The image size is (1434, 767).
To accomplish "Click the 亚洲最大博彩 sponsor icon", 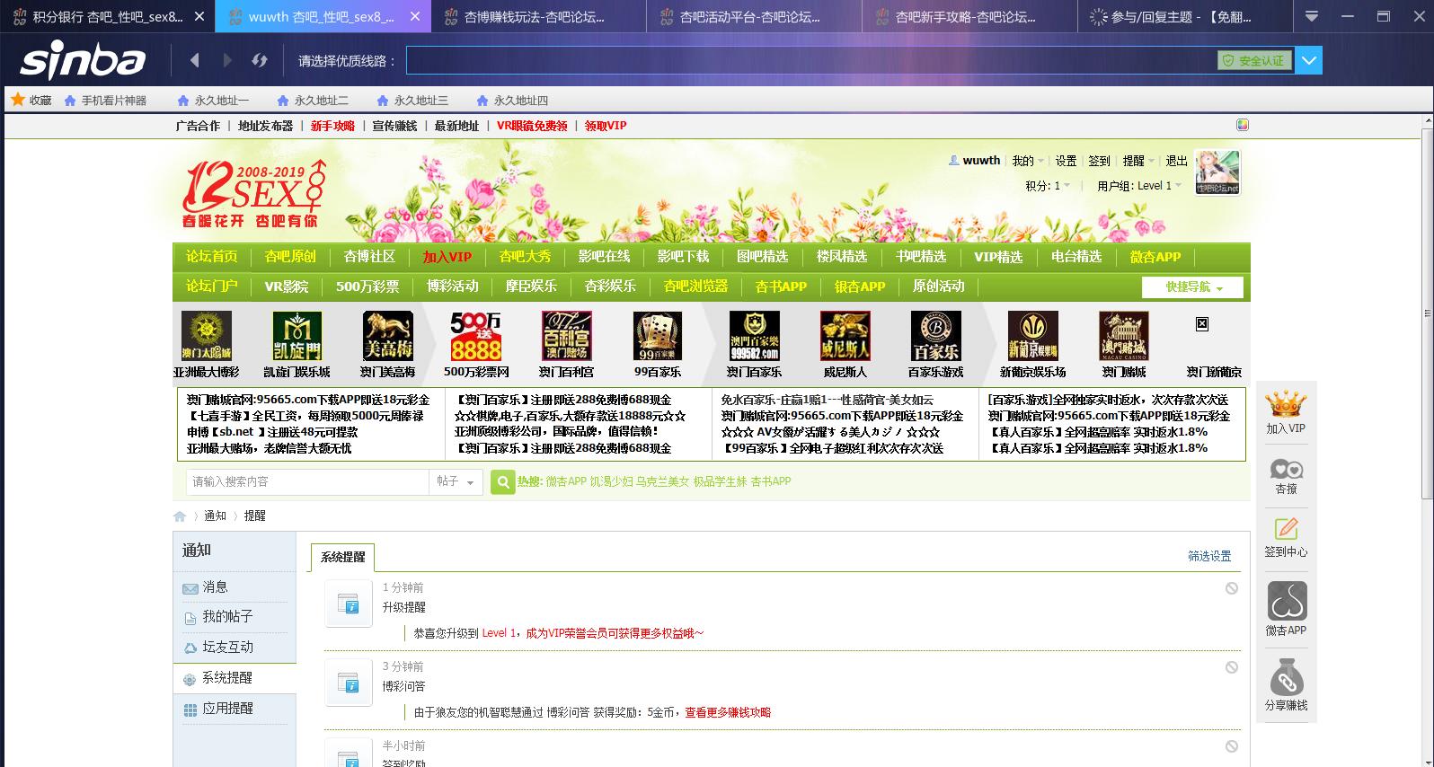I will tap(207, 336).
